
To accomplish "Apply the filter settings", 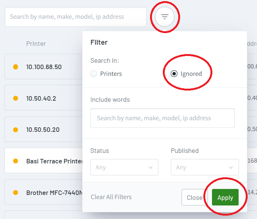I will (225, 197).
